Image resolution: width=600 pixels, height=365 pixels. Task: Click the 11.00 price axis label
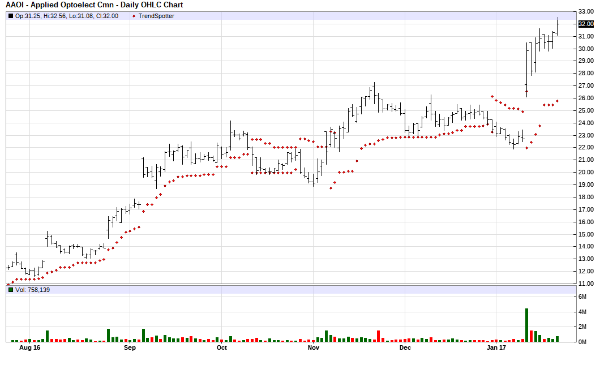(586, 284)
